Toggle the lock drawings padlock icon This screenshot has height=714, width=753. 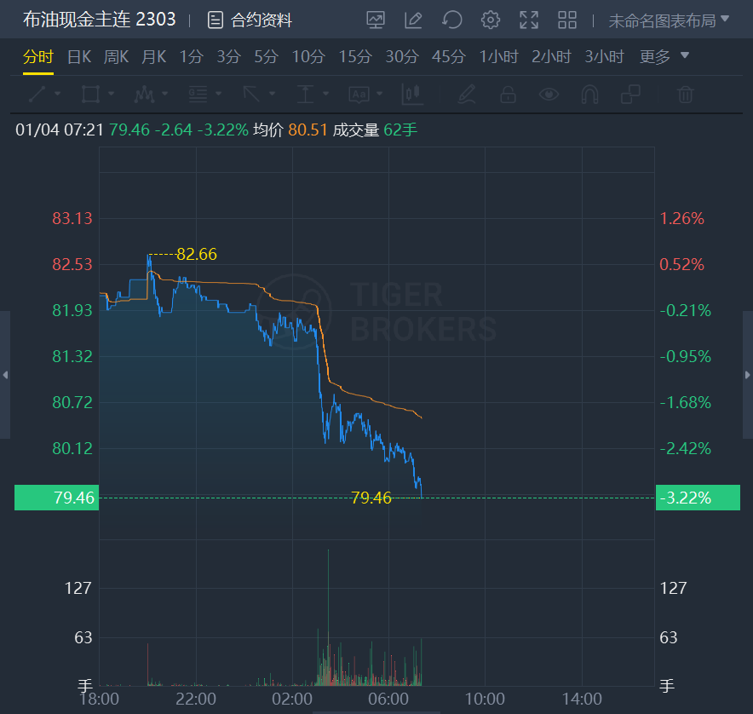(508, 94)
